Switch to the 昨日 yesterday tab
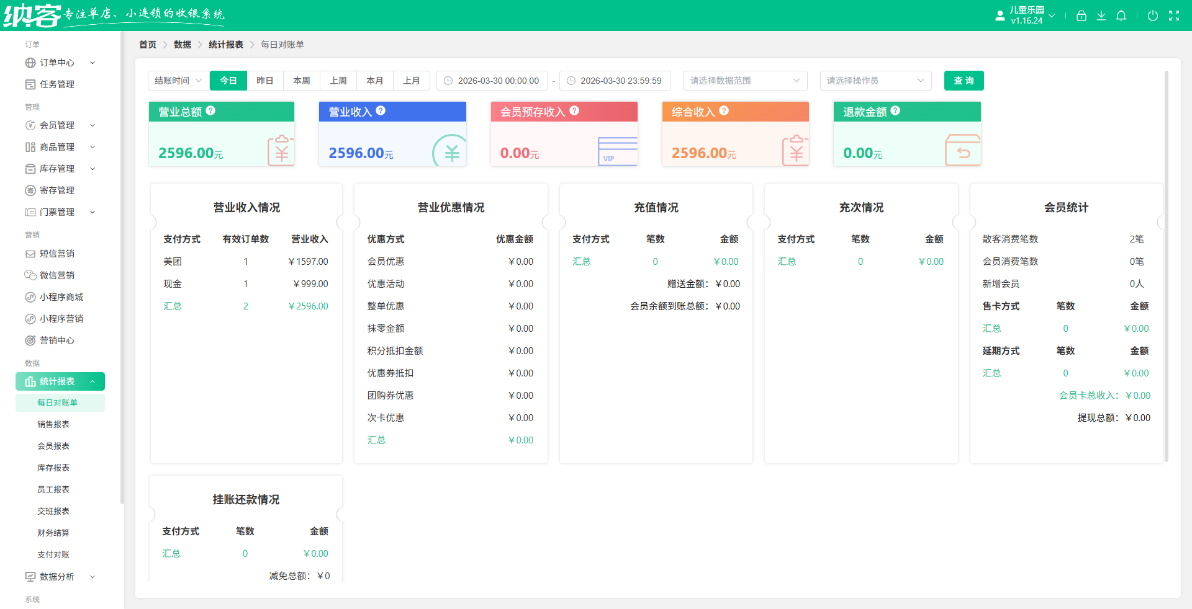The image size is (1192, 609). tap(264, 81)
